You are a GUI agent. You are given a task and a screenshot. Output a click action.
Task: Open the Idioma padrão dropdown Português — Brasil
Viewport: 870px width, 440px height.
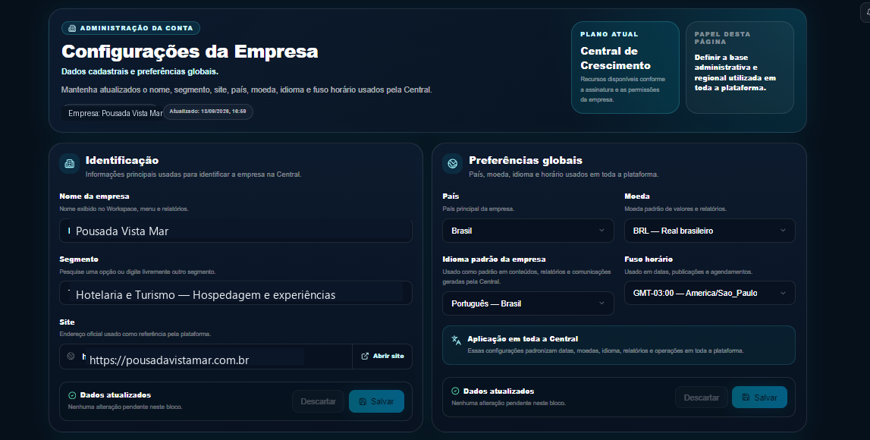point(528,303)
